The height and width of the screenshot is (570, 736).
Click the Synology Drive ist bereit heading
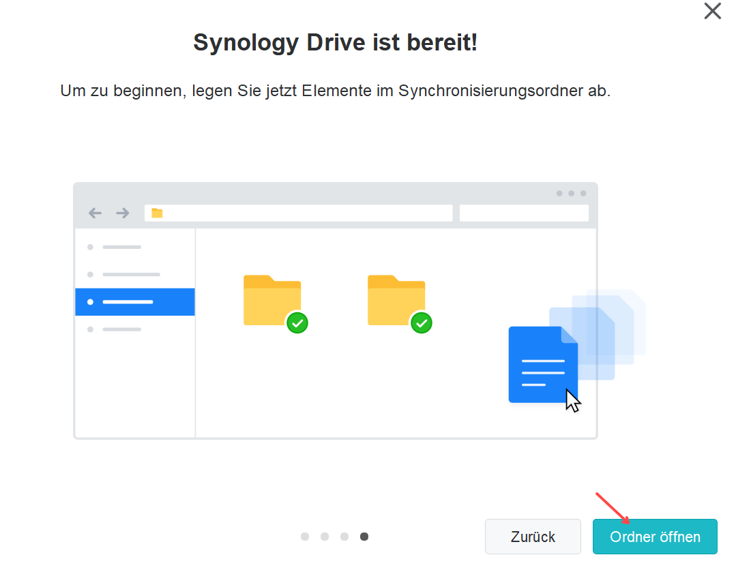(x=335, y=42)
